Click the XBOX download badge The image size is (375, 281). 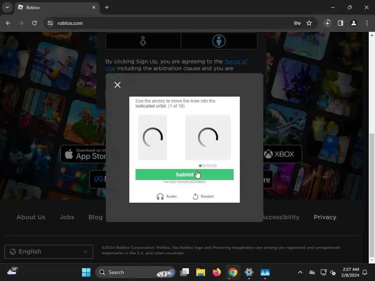(x=282, y=154)
